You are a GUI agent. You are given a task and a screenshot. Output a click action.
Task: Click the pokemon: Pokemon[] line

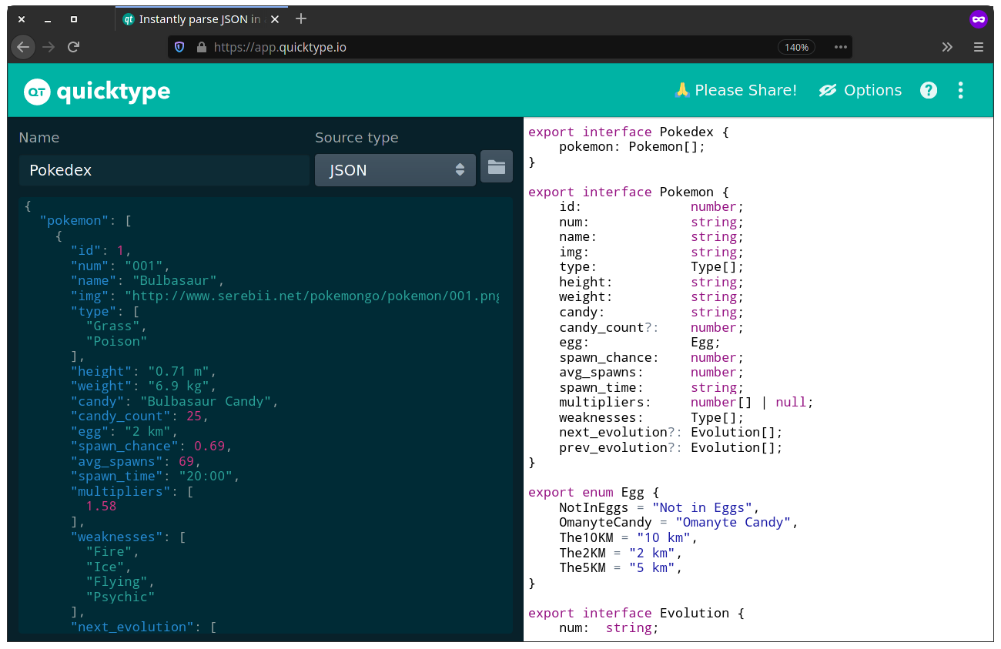pos(632,146)
